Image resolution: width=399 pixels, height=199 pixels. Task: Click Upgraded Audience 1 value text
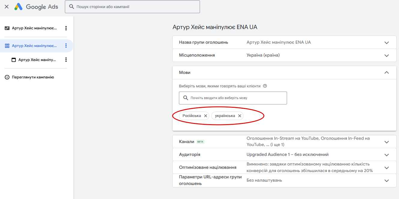point(288,155)
